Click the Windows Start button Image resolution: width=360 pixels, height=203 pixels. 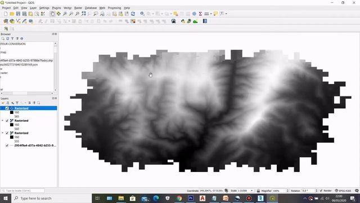(x=5, y=198)
